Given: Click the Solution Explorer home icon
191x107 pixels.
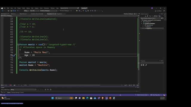Looking at the screenshot, I should click(145, 16).
